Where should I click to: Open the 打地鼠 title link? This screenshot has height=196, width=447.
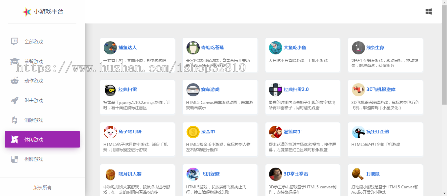point(373,174)
